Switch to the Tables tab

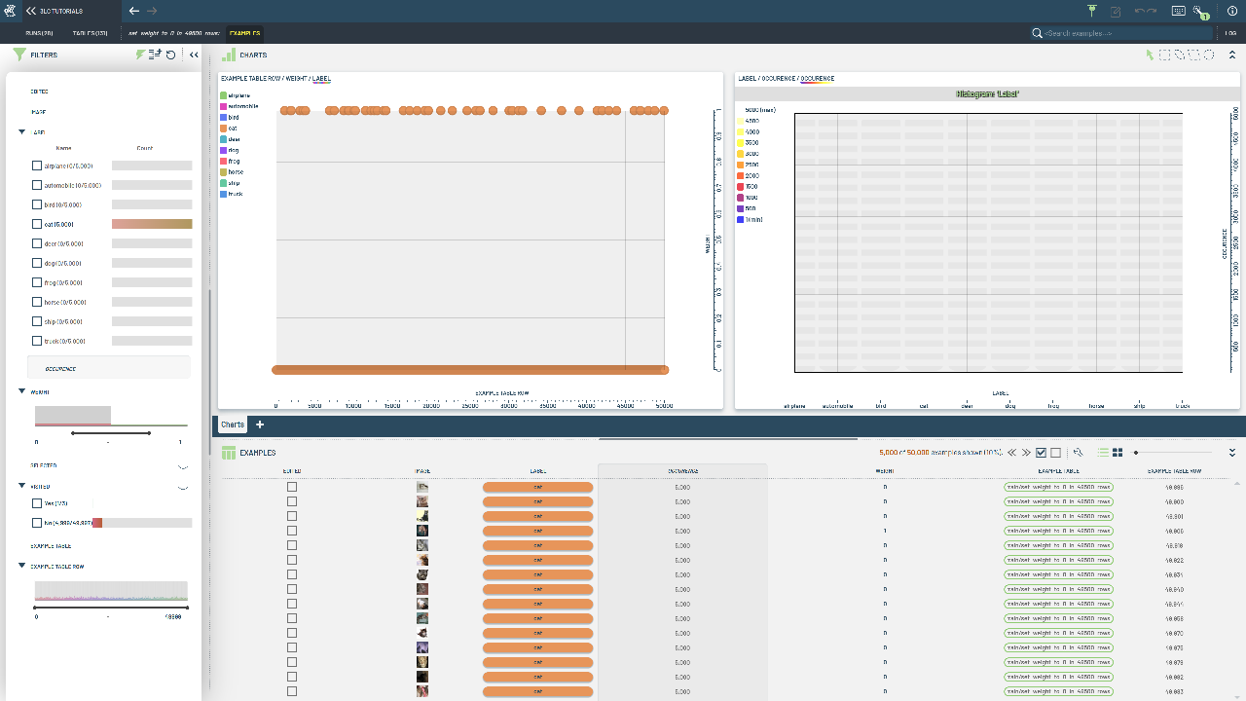(90, 33)
